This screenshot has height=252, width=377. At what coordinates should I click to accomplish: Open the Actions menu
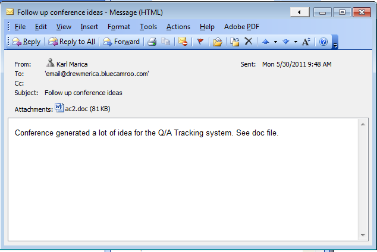pos(178,27)
